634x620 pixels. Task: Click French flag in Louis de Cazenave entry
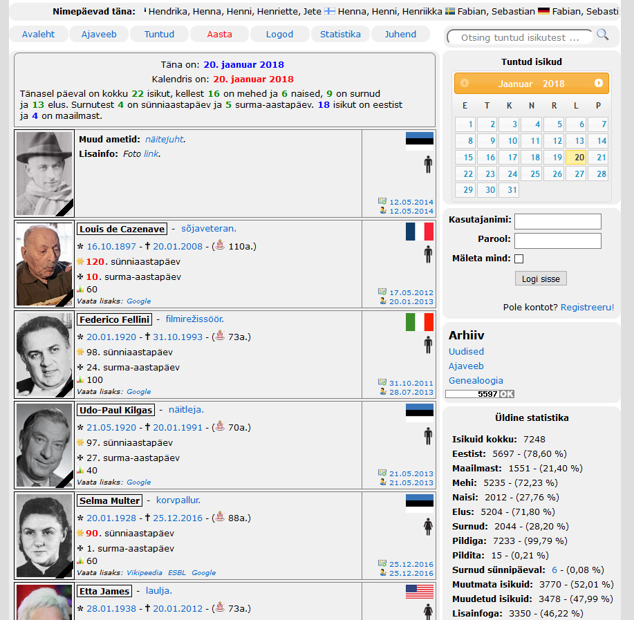(x=419, y=232)
